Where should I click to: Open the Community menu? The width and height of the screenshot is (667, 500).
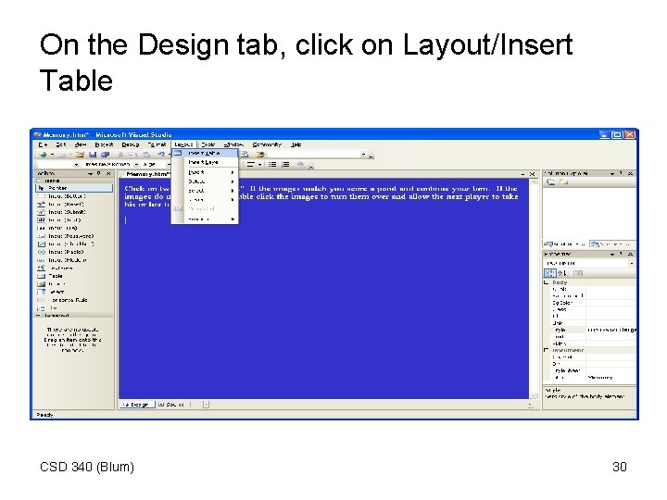point(267,144)
